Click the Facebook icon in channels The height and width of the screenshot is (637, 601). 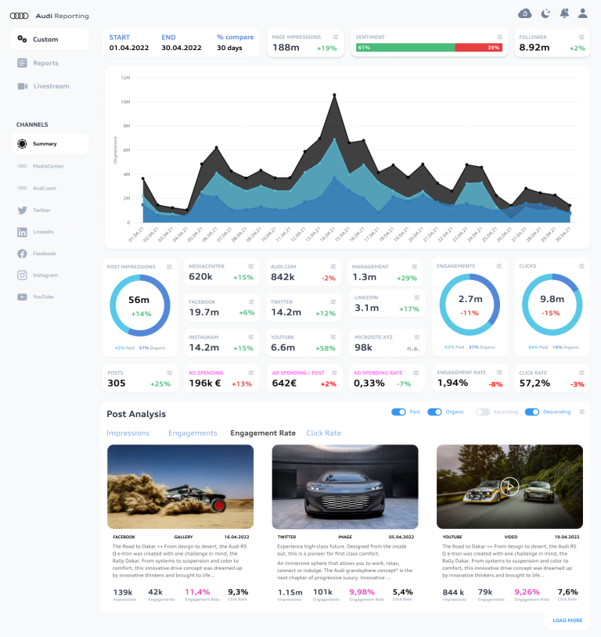coord(22,254)
